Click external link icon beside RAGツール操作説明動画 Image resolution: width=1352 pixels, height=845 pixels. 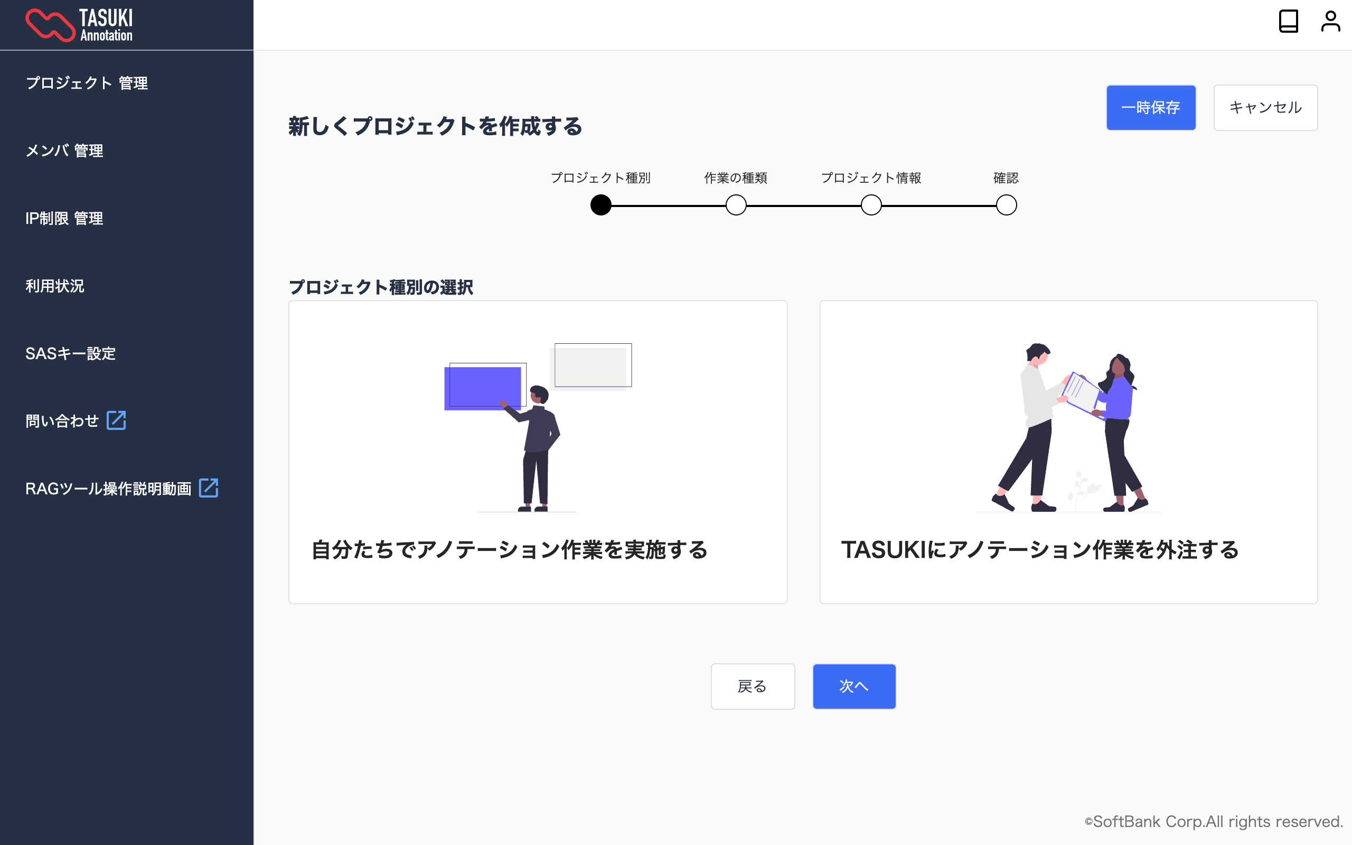tap(209, 488)
